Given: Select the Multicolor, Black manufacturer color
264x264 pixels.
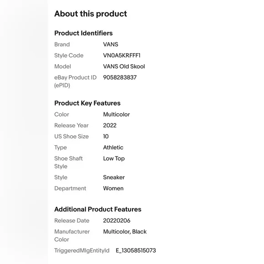Looking at the screenshot, I should [x=125, y=232].
